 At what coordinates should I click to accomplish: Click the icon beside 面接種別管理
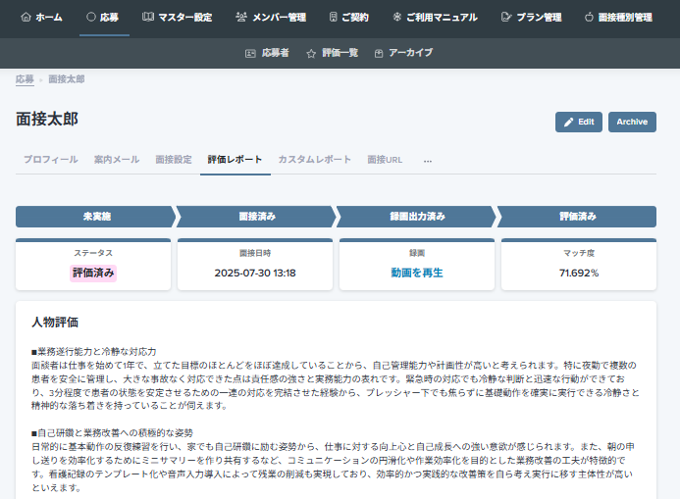click(589, 17)
